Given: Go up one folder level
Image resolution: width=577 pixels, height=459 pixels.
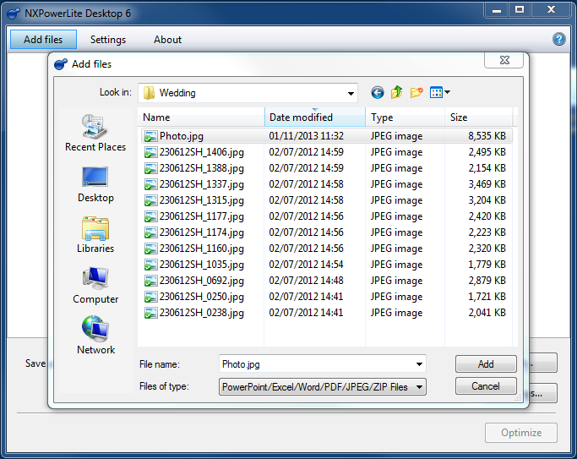Looking at the screenshot, I should (396, 92).
